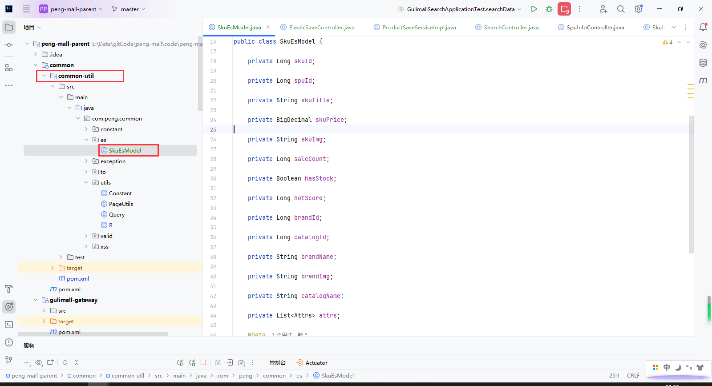Stop the running processes red button

(x=564, y=9)
